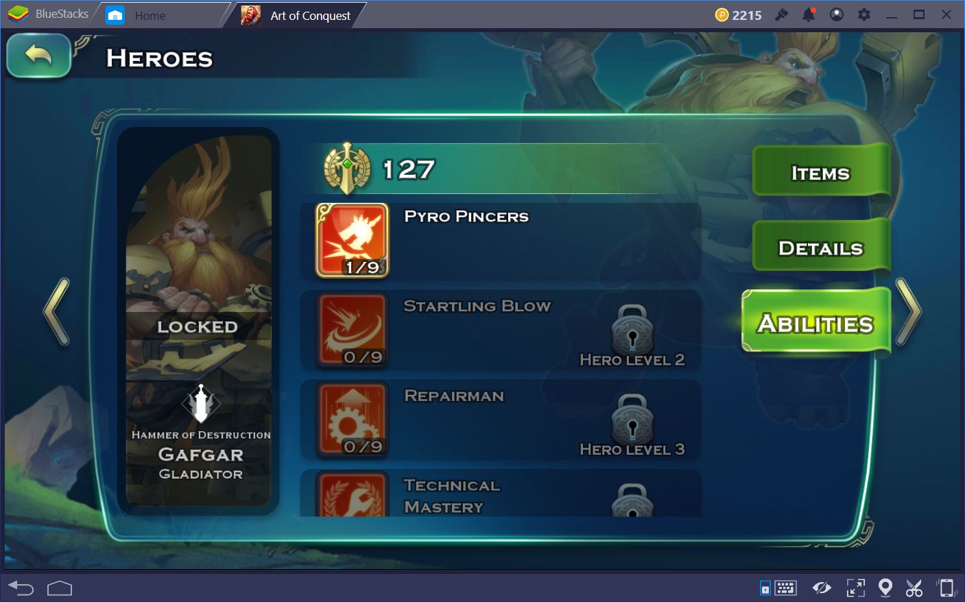Image resolution: width=965 pixels, height=602 pixels.
Task: Click the Hero Level 3 padlock
Action: tap(632, 419)
